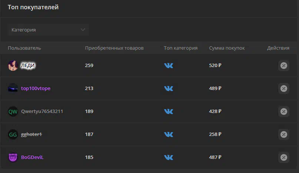Open top100vtope user profile link
Screen dimensions: 299x173
pos(36,89)
